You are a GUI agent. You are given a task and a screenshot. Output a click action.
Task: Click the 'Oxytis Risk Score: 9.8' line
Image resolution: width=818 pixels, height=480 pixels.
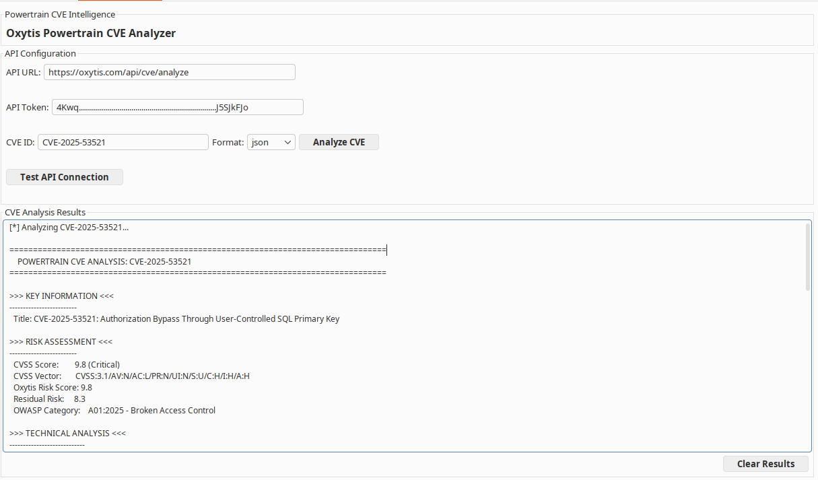[53, 388]
